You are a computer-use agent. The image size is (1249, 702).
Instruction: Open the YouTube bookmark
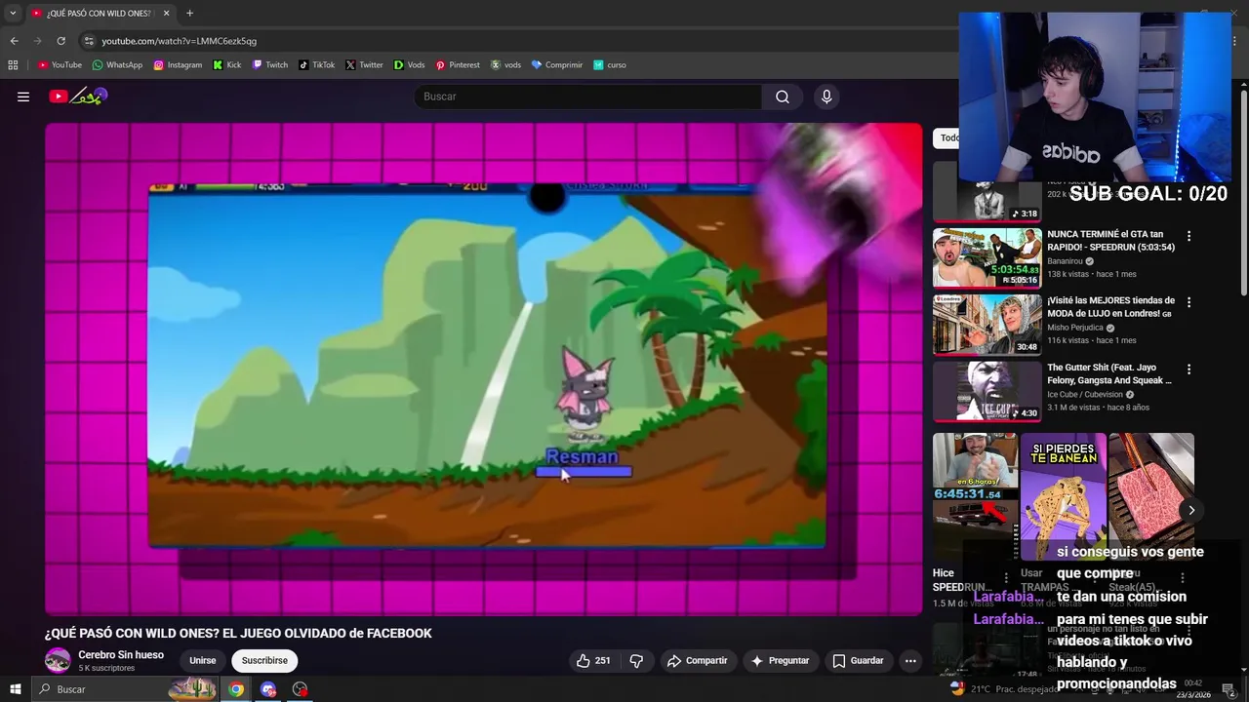(60, 65)
